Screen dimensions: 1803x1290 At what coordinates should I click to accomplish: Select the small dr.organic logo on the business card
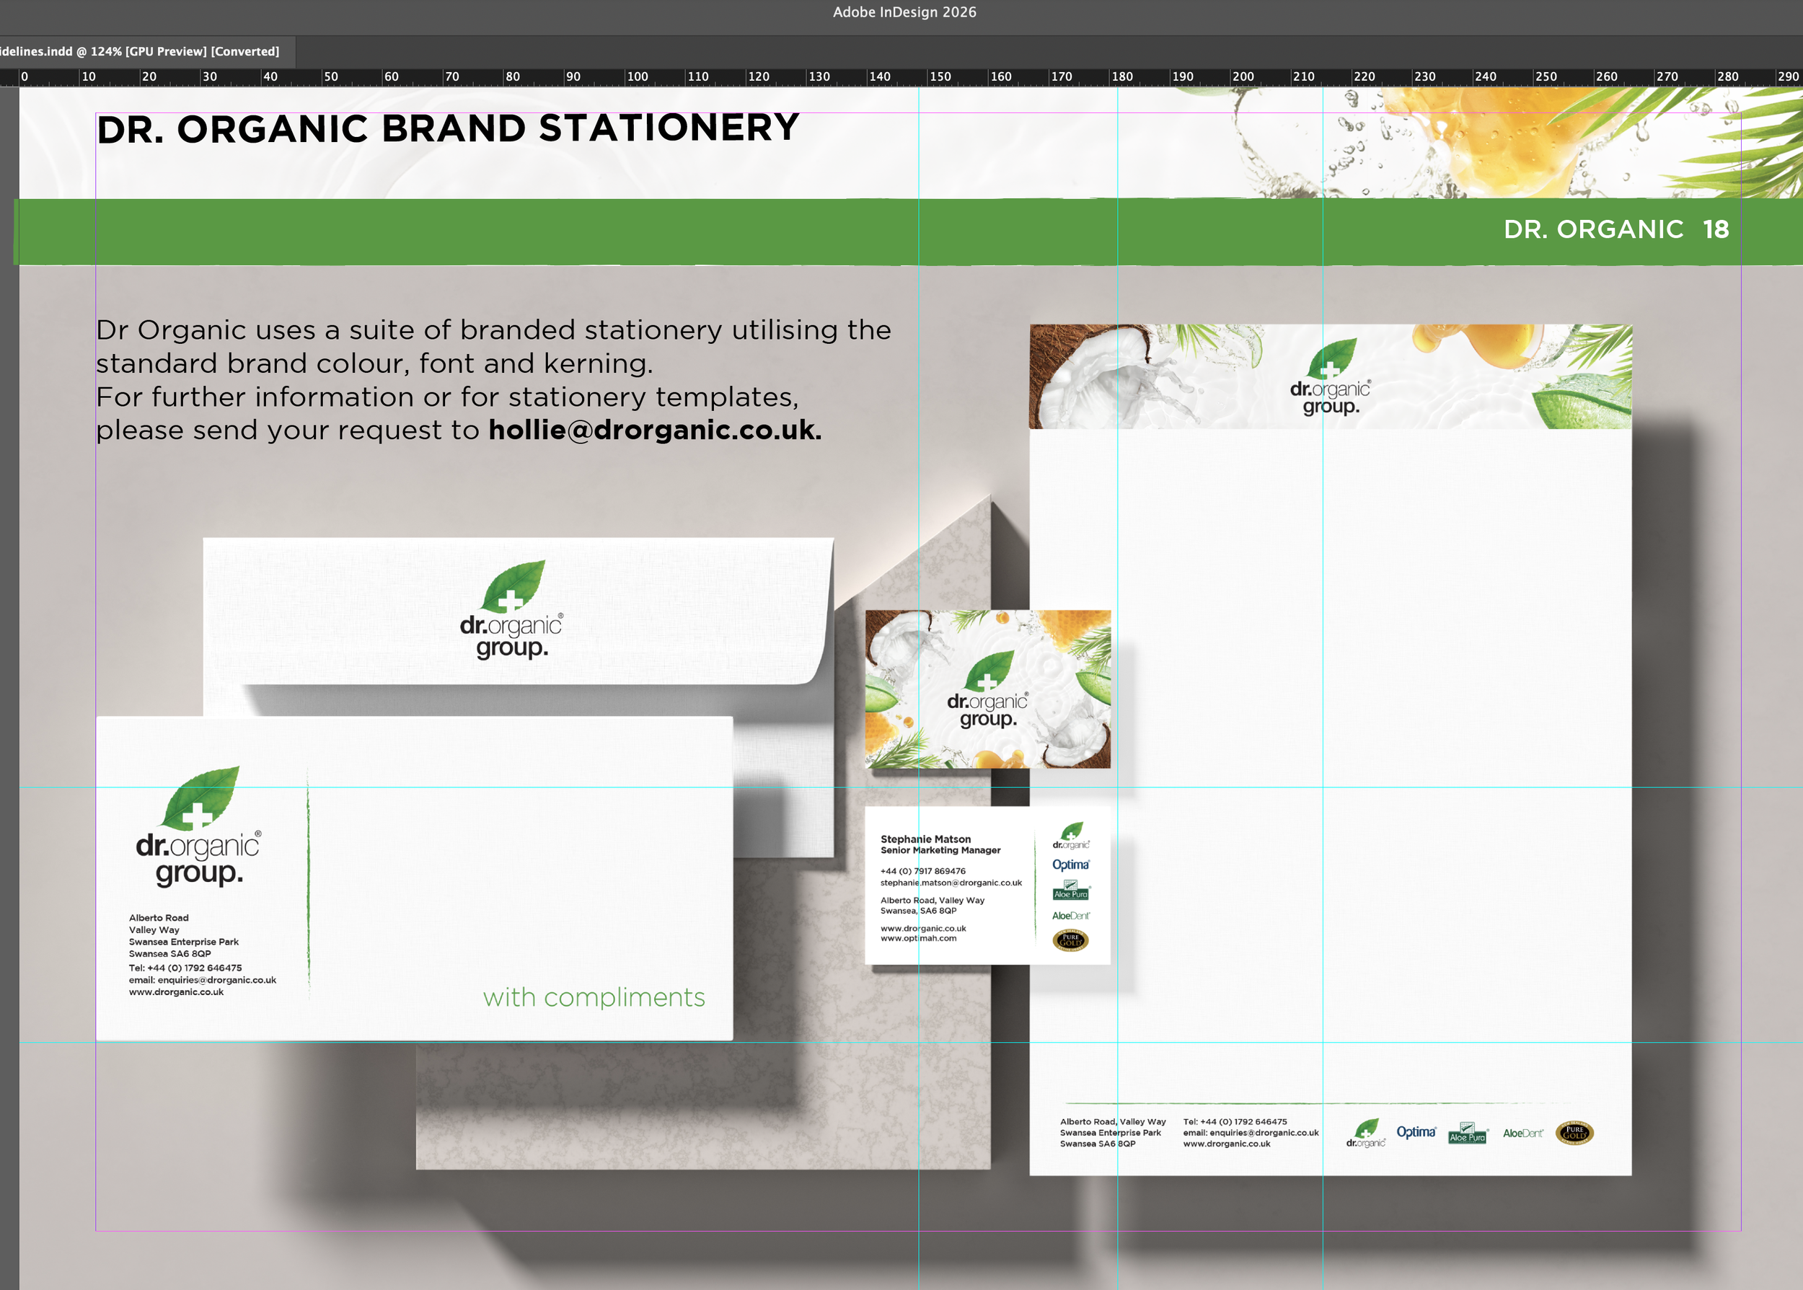(x=1071, y=836)
